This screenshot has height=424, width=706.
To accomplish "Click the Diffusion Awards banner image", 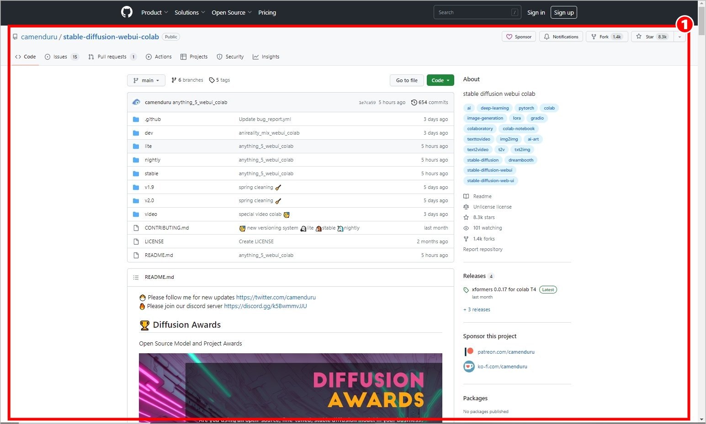I will 291,387.
